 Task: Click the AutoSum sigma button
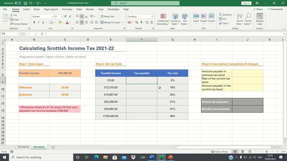225,15
